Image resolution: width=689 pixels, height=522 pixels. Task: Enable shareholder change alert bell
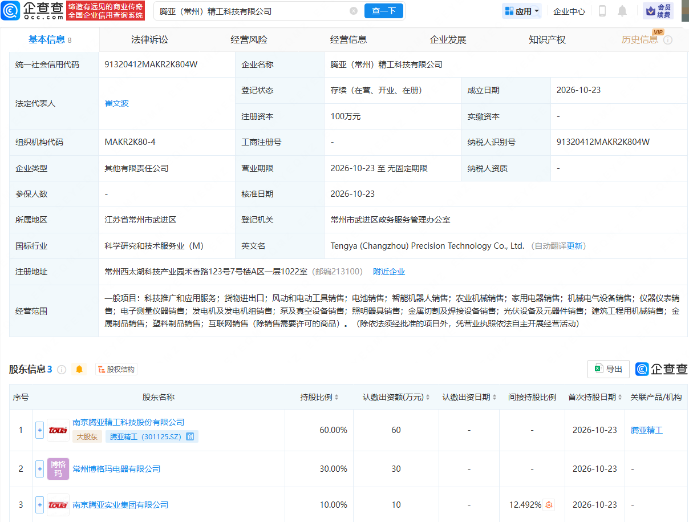click(79, 369)
